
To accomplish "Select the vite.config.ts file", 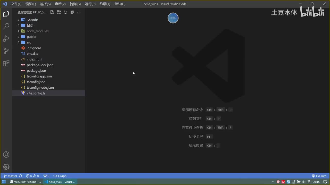I will pos(48,93).
